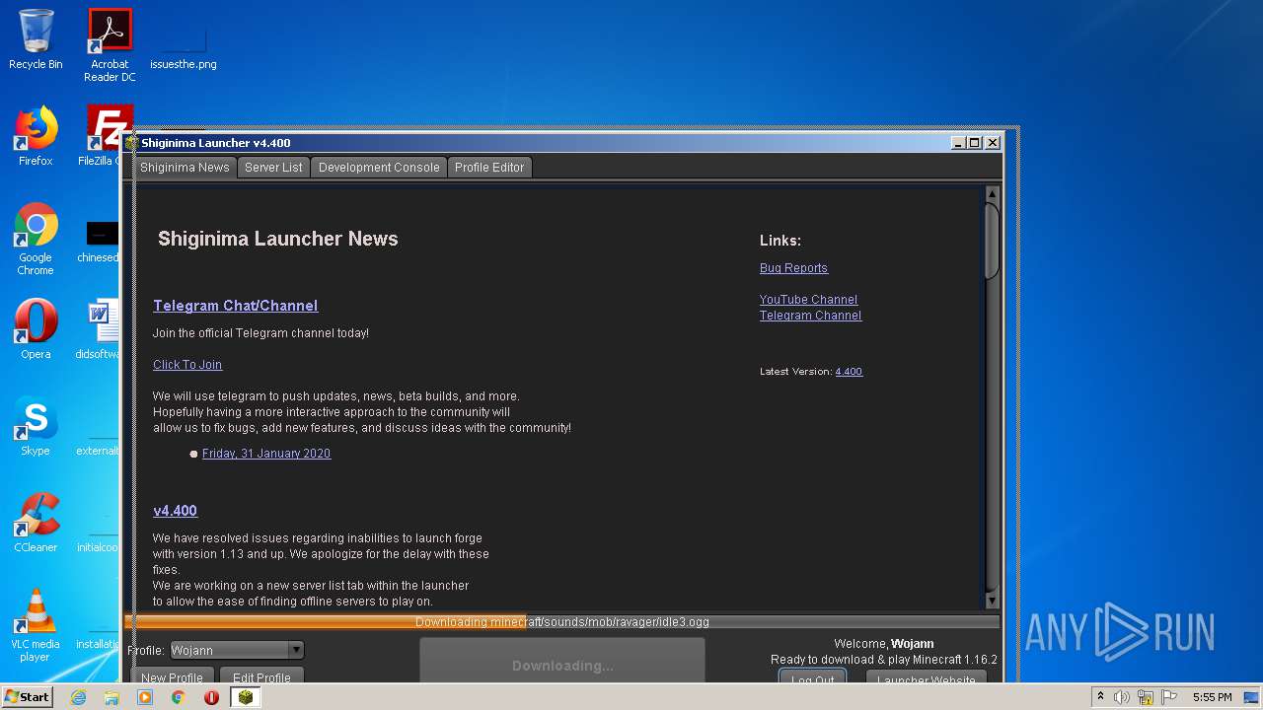The width and height of the screenshot is (1263, 710).
Task: Select the Word document desktop icon
Action: pyautogui.click(x=101, y=329)
